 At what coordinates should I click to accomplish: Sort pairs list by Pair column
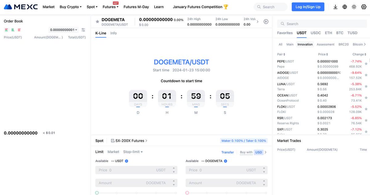281,54
